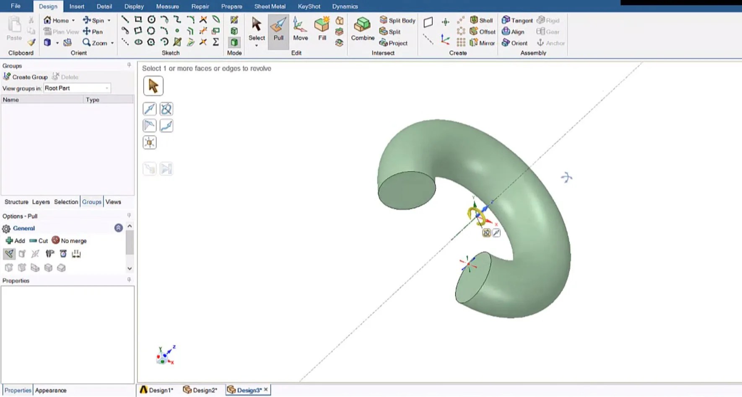The image size is (742, 397).
Task: Click the Plan View button
Action: [x=61, y=31]
